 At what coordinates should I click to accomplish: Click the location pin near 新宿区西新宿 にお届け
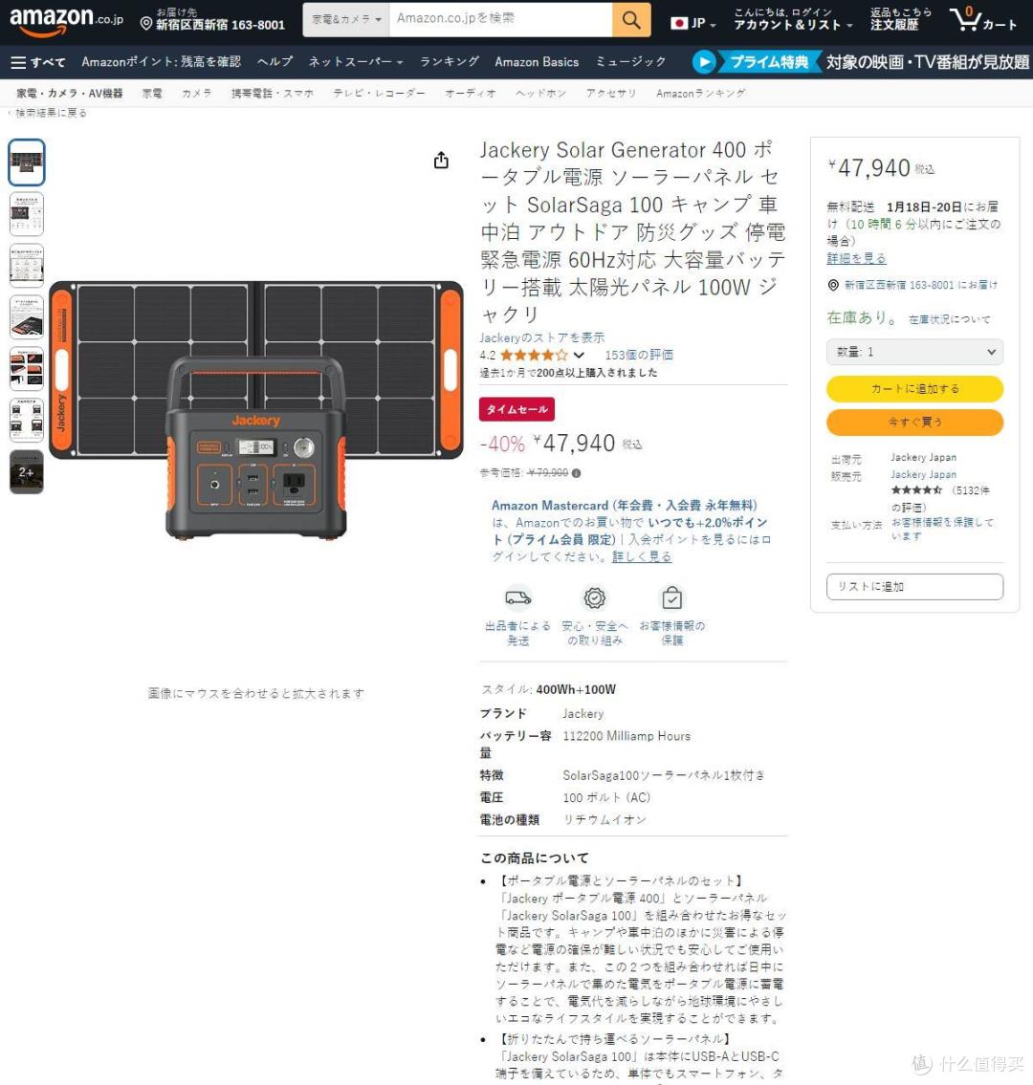[x=833, y=285]
